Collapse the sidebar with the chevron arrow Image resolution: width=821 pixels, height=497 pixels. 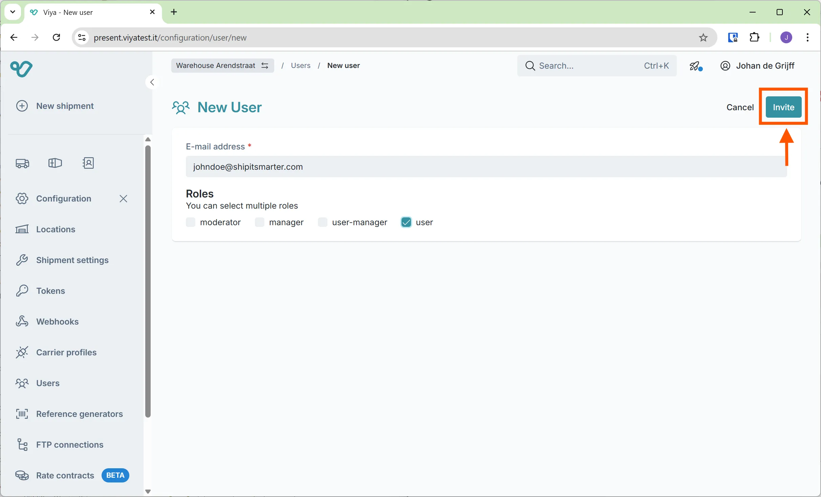click(152, 82)
